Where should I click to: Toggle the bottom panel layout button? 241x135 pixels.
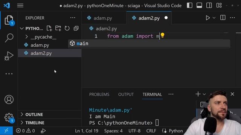coord(199,6)
